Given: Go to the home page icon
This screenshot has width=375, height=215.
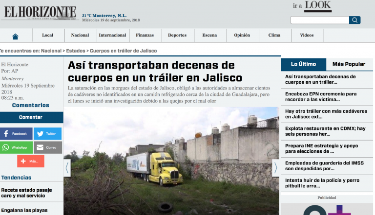Looking at the screenshot, I should (15, 36).
